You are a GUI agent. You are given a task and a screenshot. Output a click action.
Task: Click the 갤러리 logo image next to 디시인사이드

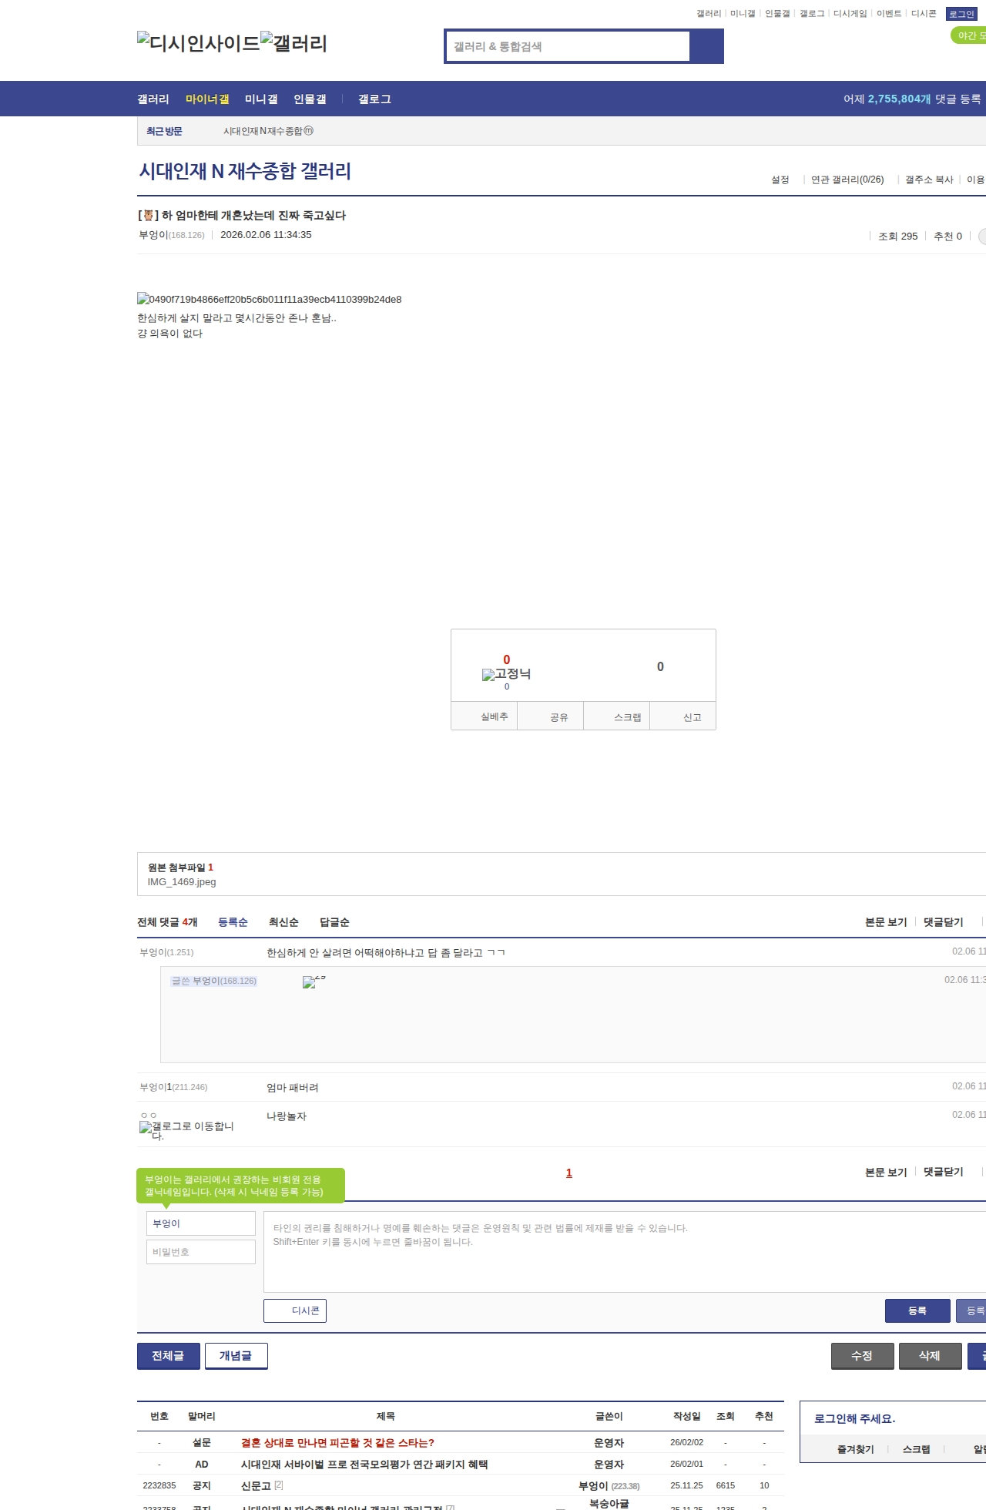(294, 42)
